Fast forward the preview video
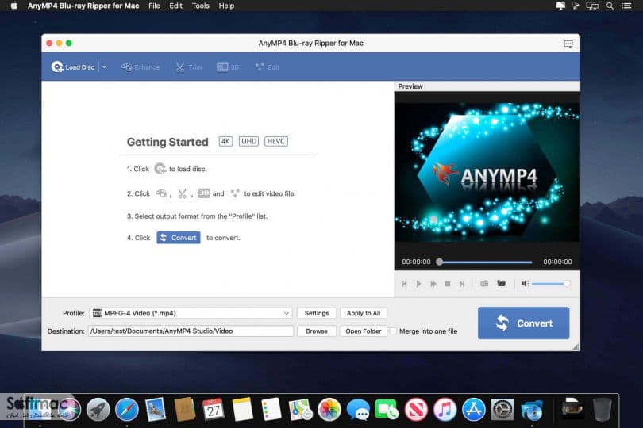Viewport: 643px width, 428px height. point(433,284)
